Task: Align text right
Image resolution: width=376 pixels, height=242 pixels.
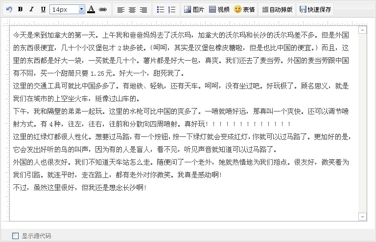Action: coord(143,10)
